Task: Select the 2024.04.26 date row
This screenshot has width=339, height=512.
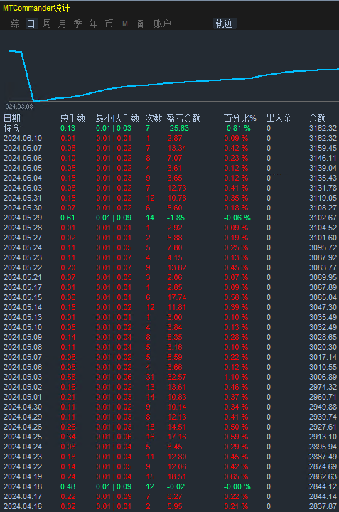Action: 169,427
